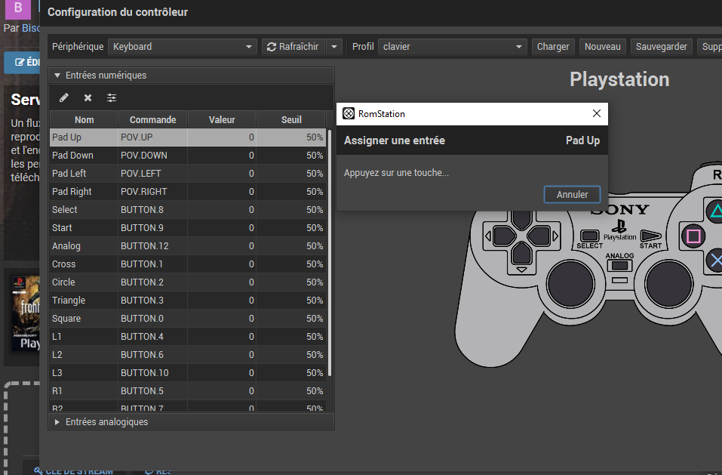Open the Profil clavier dropdown
This screenshot has height=475, width=722.
click(452, 47)
